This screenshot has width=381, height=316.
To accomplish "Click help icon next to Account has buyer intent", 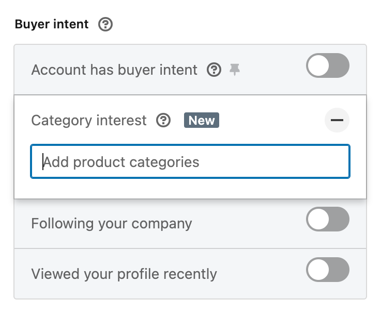I will 214,70.
